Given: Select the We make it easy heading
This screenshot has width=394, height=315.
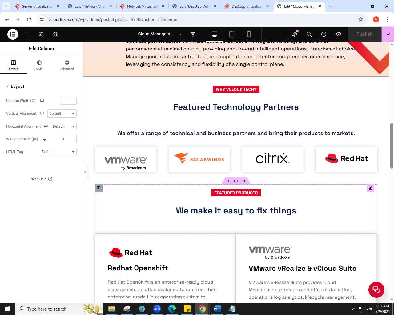Looking at the screenshot, I should (236, 211).
